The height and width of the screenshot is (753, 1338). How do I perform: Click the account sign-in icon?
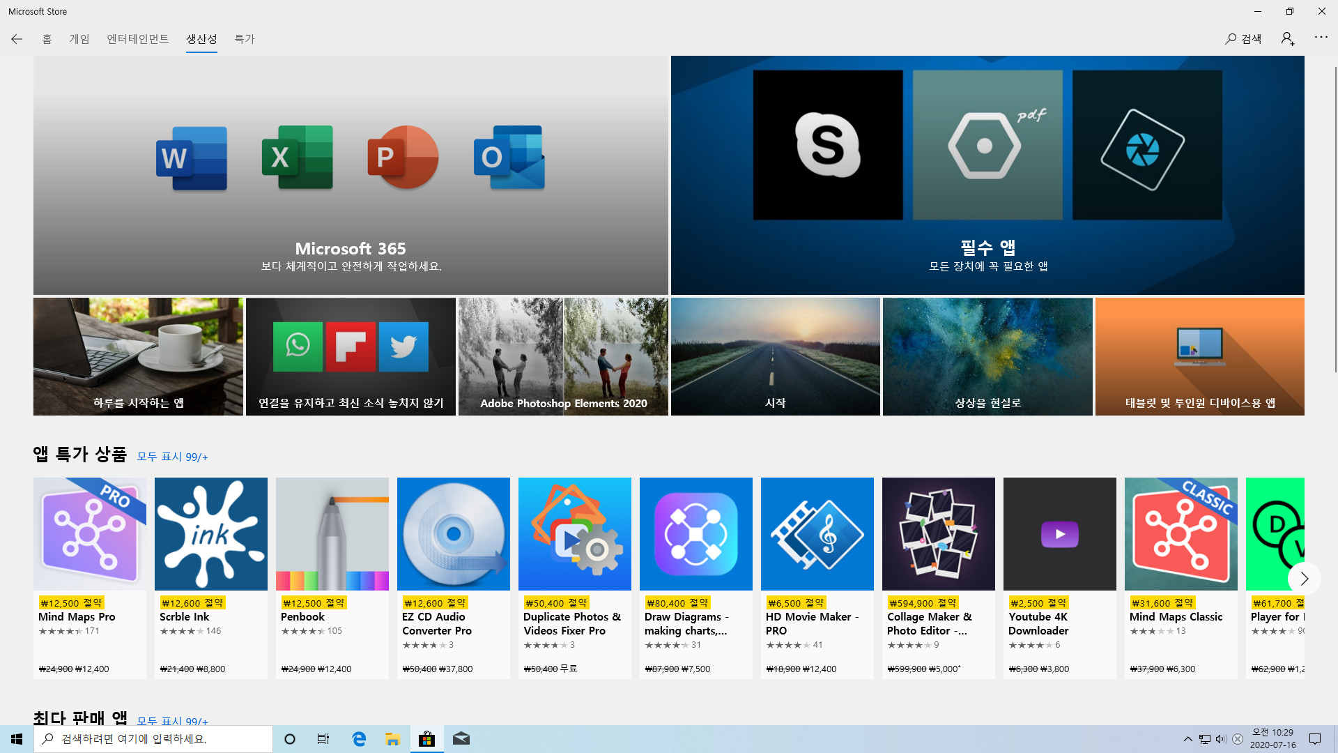tap(1288, 39)
